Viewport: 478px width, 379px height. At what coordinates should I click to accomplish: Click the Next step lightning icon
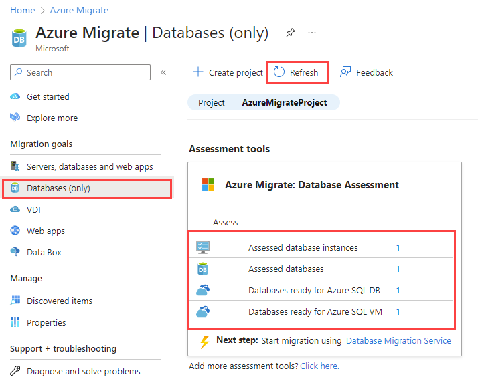coord(205,342)
